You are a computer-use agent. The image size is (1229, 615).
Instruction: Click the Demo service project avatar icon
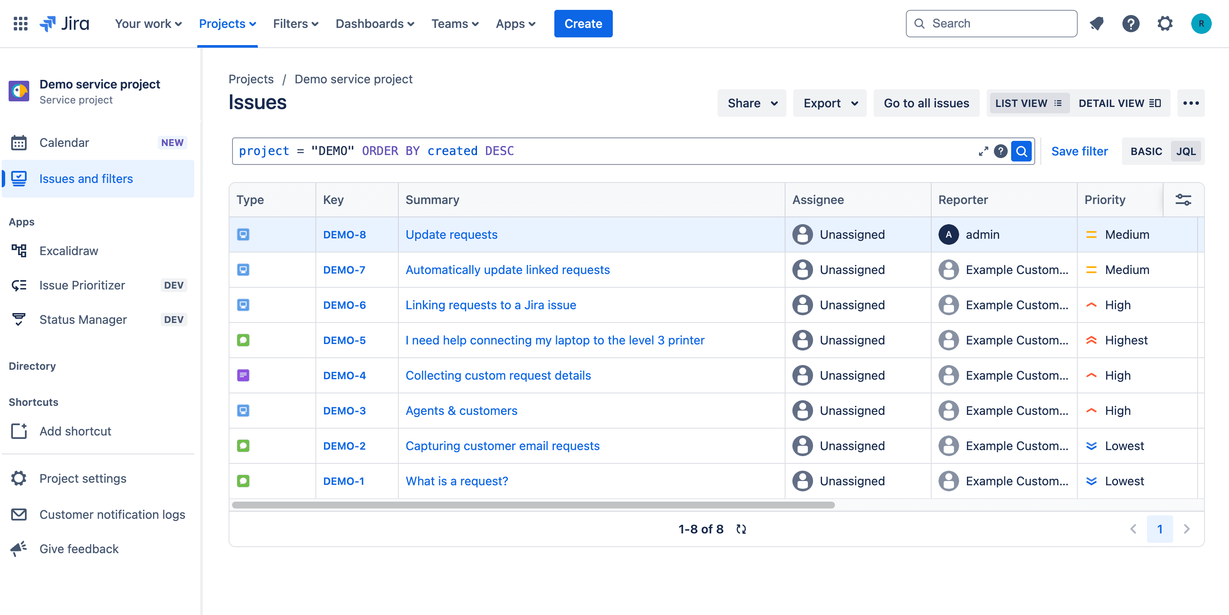tap(19, 91)
